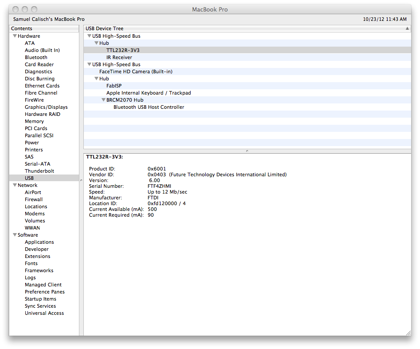Select Bluetooth USB Host Controller
Viewport: 420px width, 349px height.
click(x=247, y=107)
